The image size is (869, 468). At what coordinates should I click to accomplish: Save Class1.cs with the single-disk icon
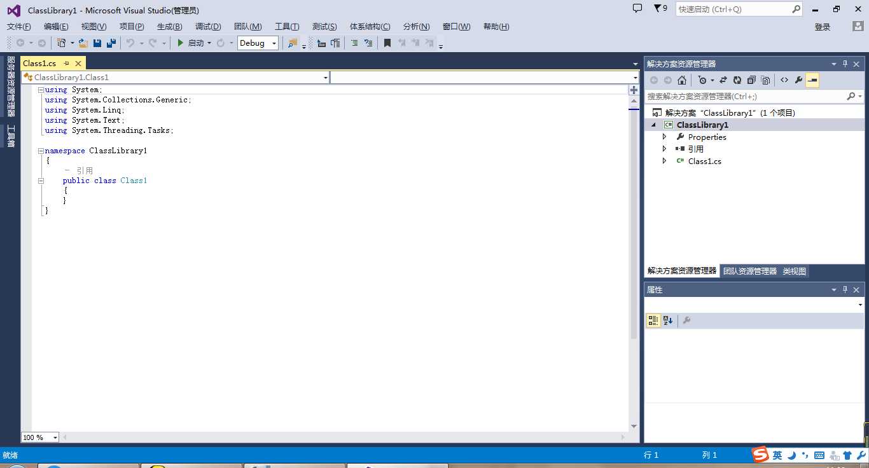tap(97, 43)
